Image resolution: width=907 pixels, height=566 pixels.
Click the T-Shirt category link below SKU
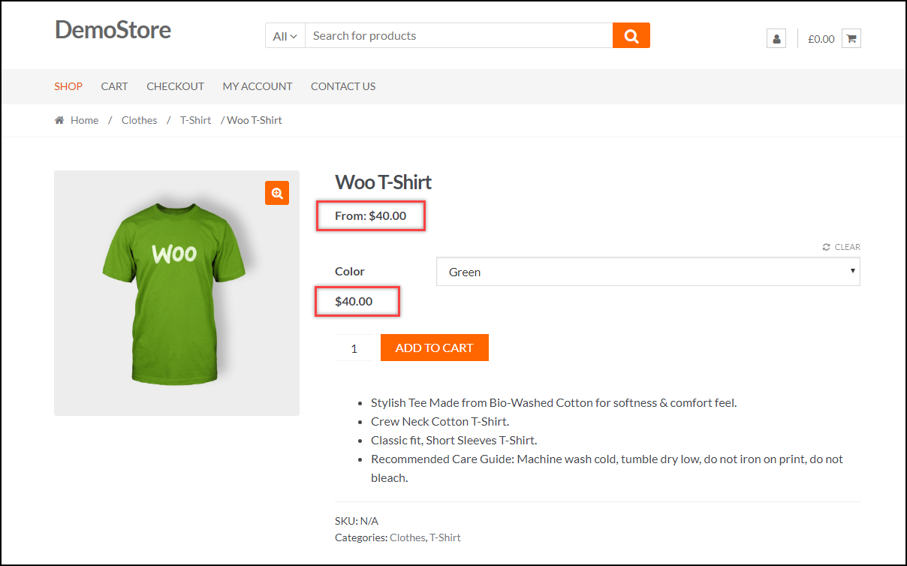click(444, 537)
